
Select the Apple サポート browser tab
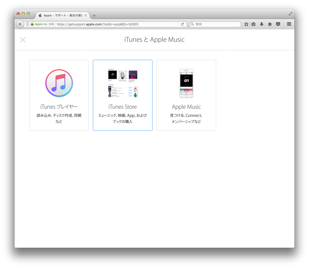point(63,15)
